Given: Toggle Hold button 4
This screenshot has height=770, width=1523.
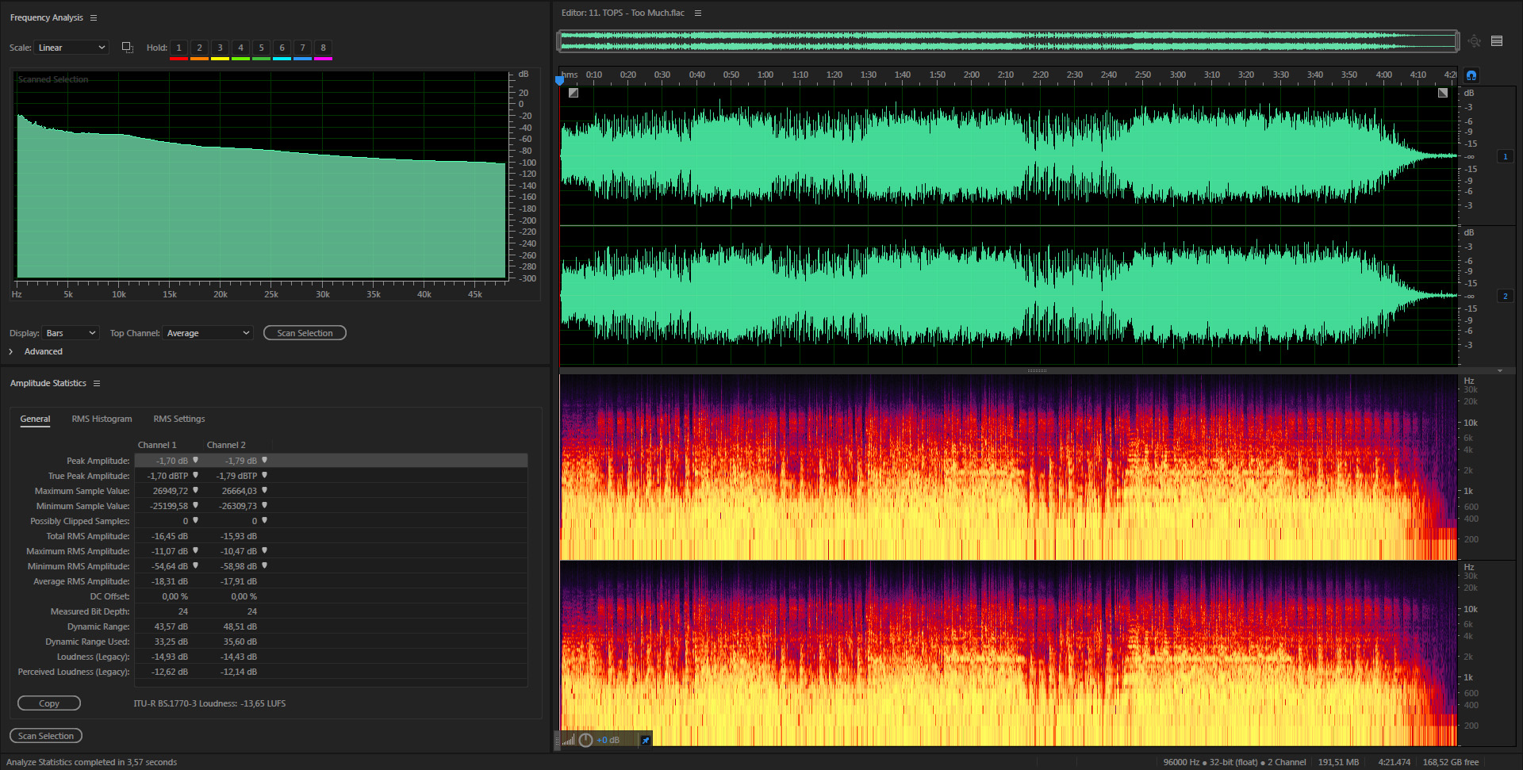Looking at the screenshot, I should 240,48.
